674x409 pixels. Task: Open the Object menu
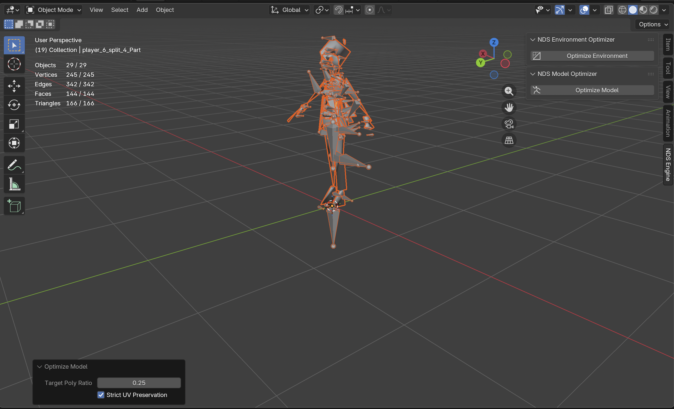[x=165, y=10]
